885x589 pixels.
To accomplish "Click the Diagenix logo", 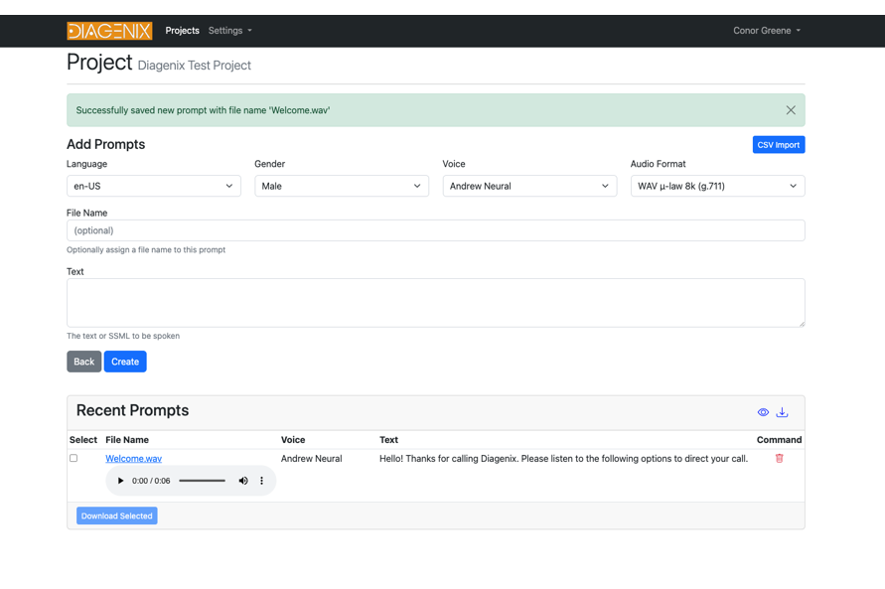I will [109, 31].
